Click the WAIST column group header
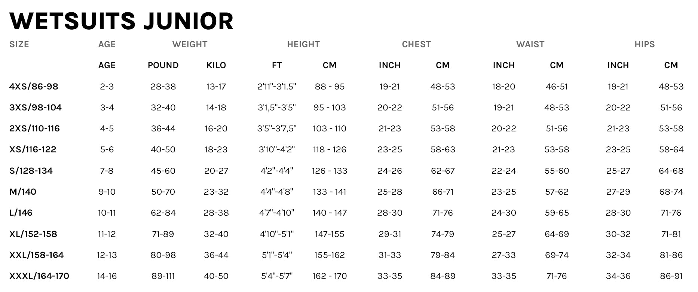Image resolution: width=698 pixels, height=292 pixels. (x=530, y=44)
